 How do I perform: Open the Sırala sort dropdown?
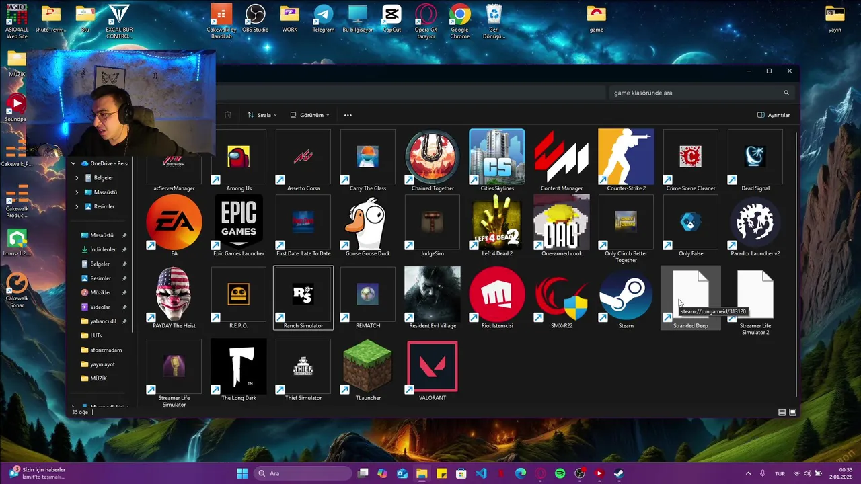[x=262, y=115]
